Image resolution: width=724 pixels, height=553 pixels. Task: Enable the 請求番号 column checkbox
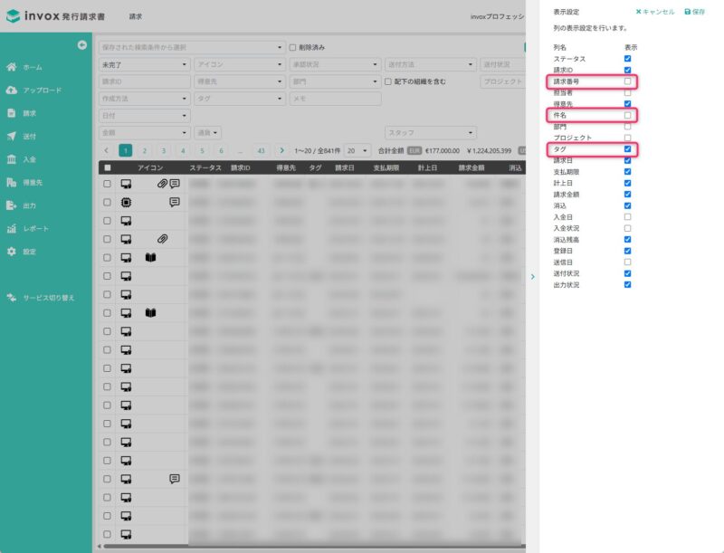(628, 81)
